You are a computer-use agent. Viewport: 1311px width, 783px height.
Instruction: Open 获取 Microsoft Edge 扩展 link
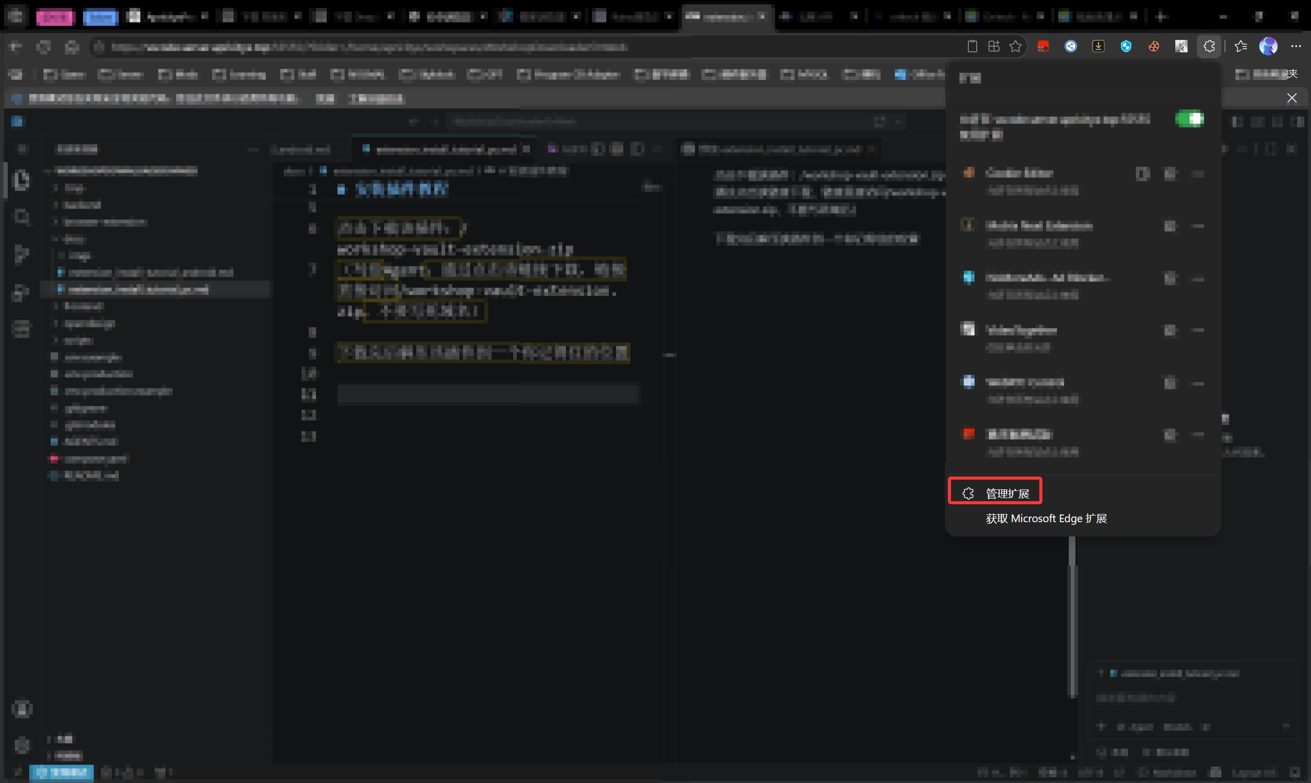click(1046, 518)
